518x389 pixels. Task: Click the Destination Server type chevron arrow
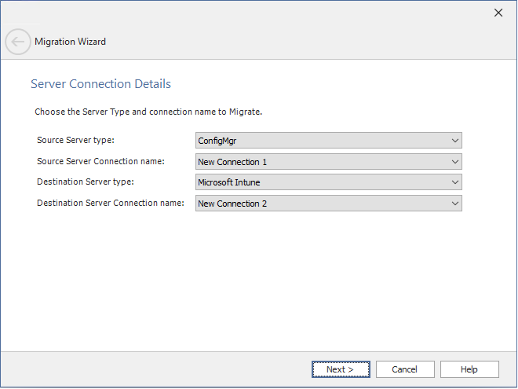pos(454,182)
